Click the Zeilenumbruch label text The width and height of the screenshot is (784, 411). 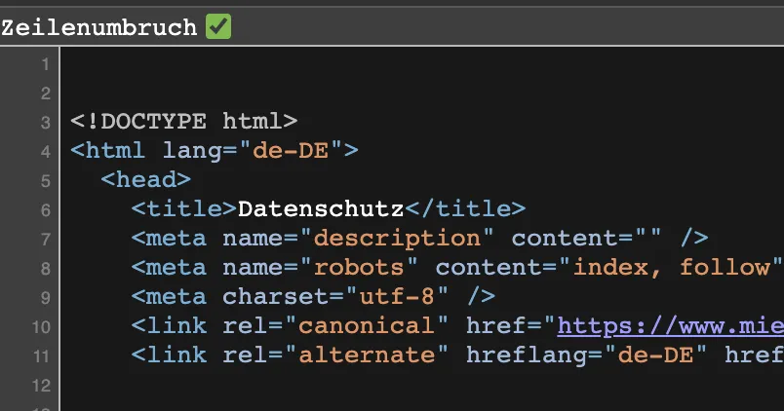99,27
